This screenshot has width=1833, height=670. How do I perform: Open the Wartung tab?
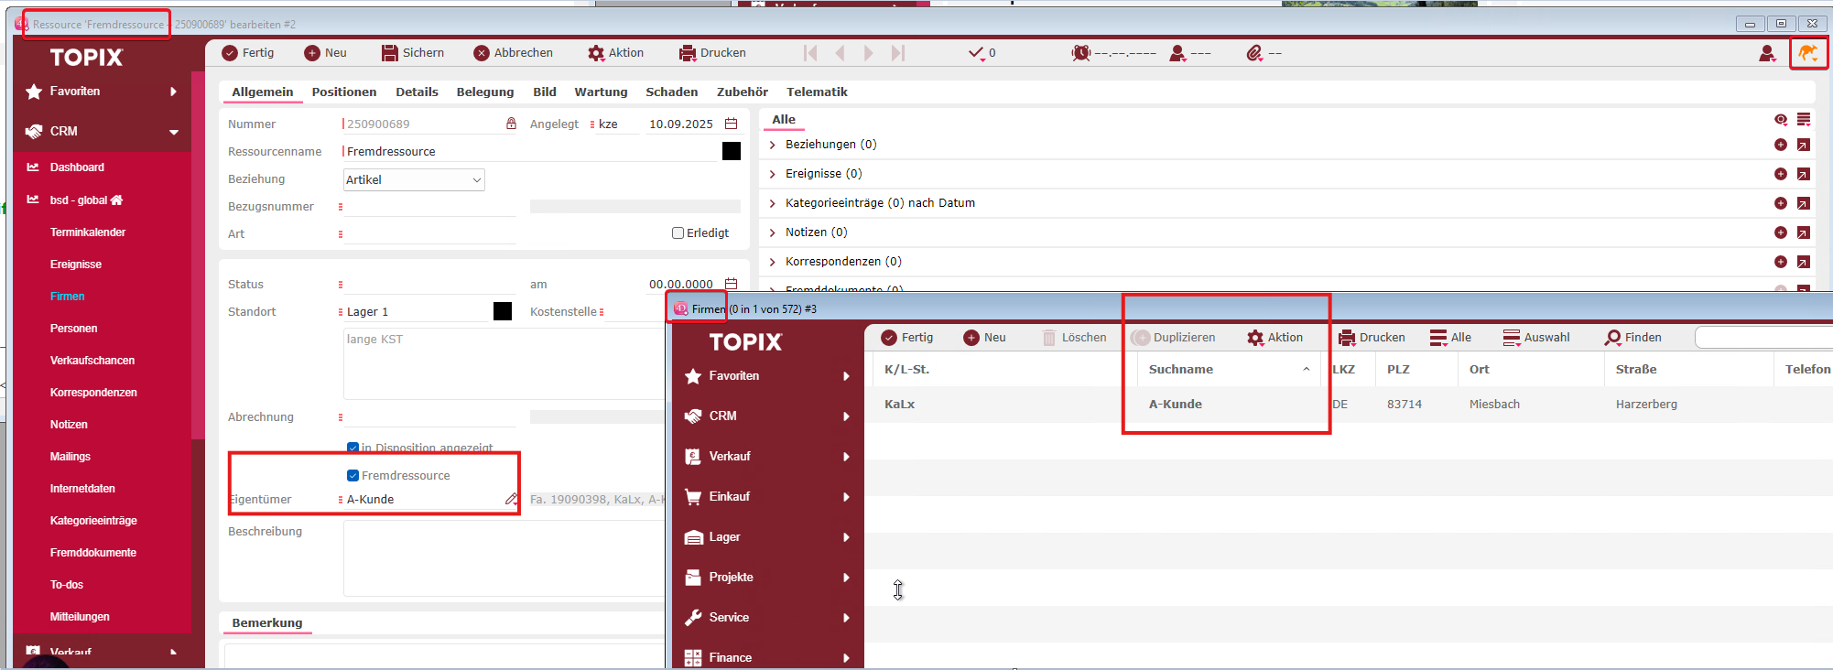(601, 92)
